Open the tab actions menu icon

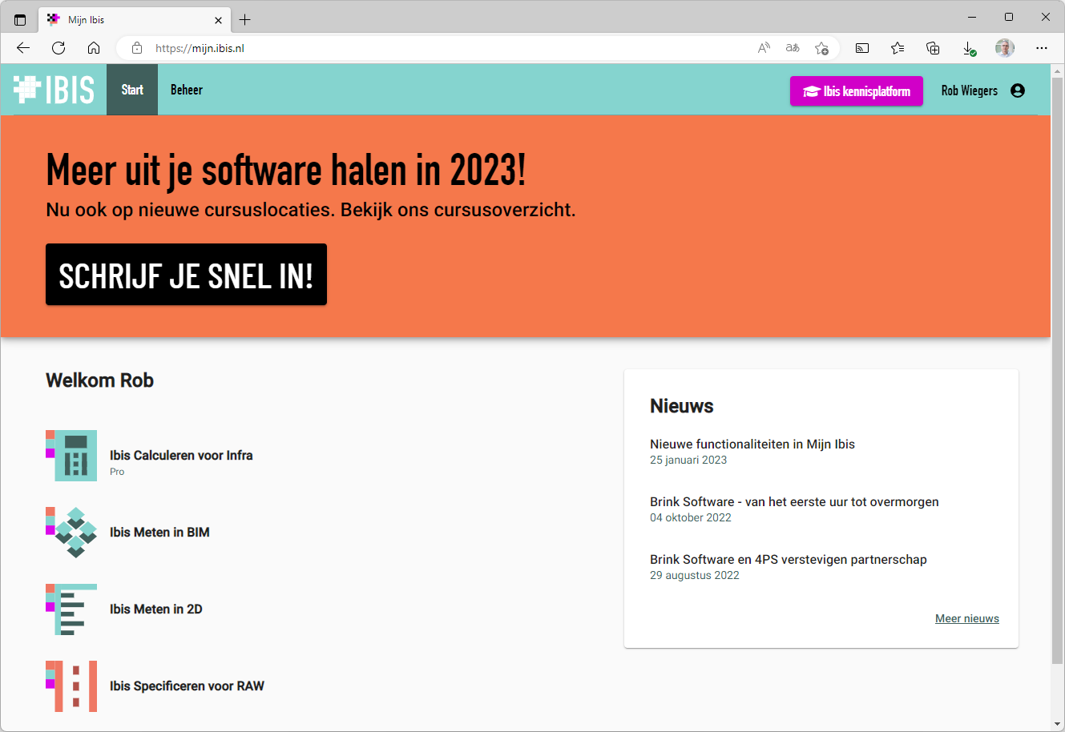tap(20, 19)
